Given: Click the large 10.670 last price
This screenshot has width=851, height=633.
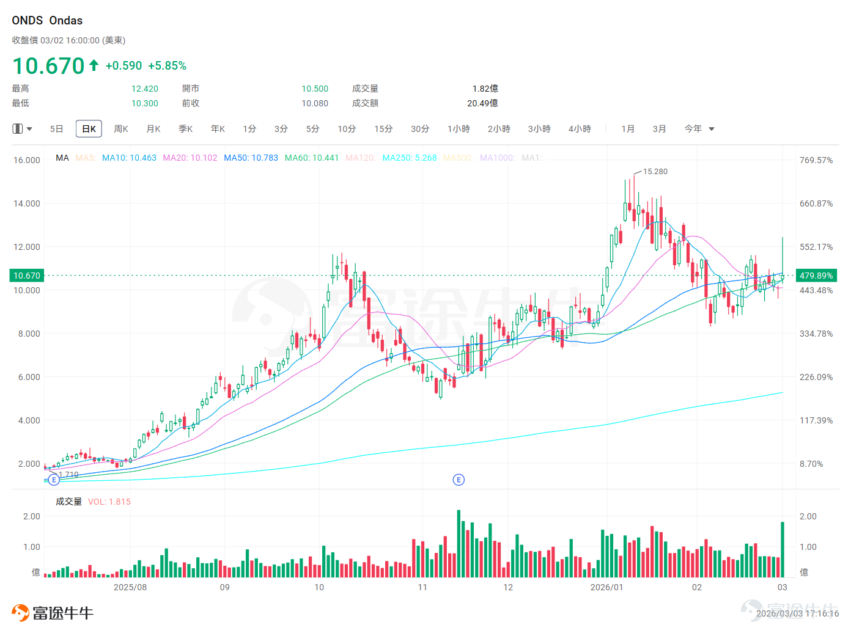Looking at the screenshot, I should pos(48,65).
